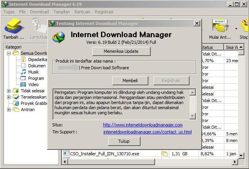Click the 5 men time remaining cell

pos(232,134)
